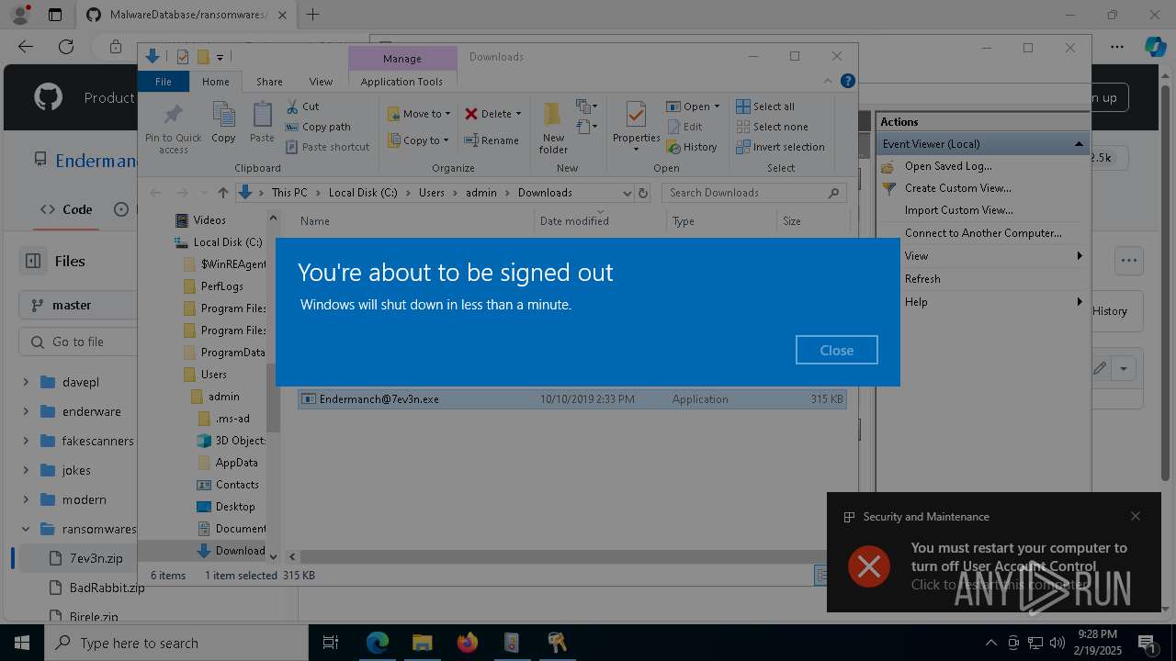The image size is (1176, 661).
Task: Open master branch selector dropdown
Action: coord(79,305)
